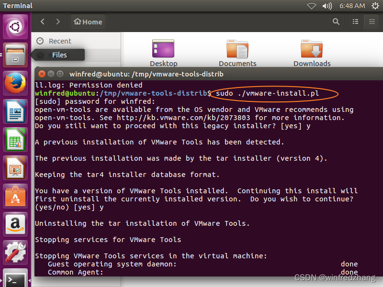Screen dimensions: 383x287
Task: Open the clock showing 6:48 AM
Action: click(352, 6)
